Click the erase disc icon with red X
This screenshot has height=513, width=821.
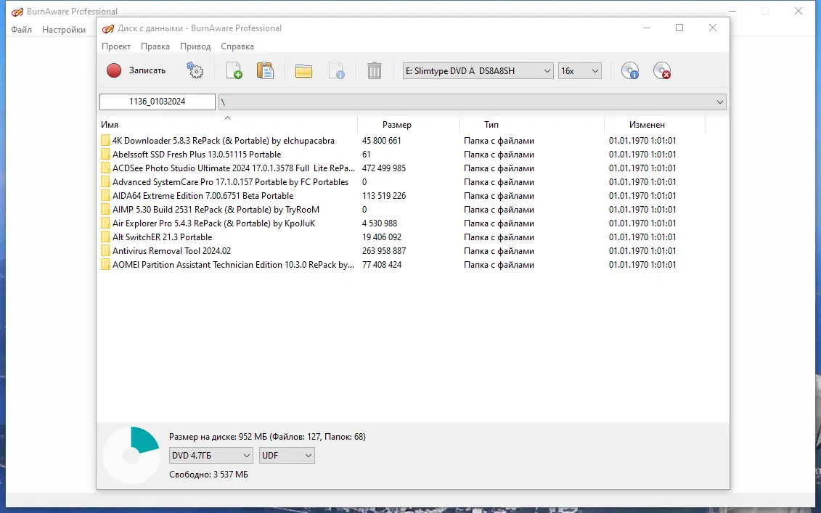(x=662, y=70)
